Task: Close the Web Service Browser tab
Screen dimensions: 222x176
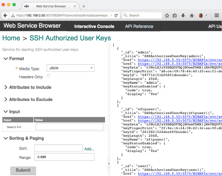Action: point(75,6)
